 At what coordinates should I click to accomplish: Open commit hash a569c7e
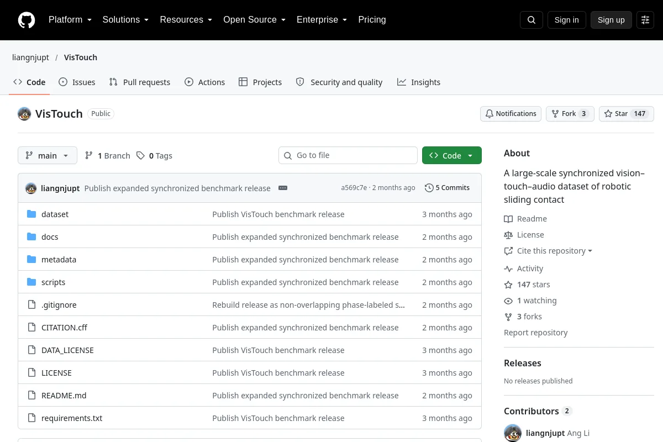tap(354, 188)
